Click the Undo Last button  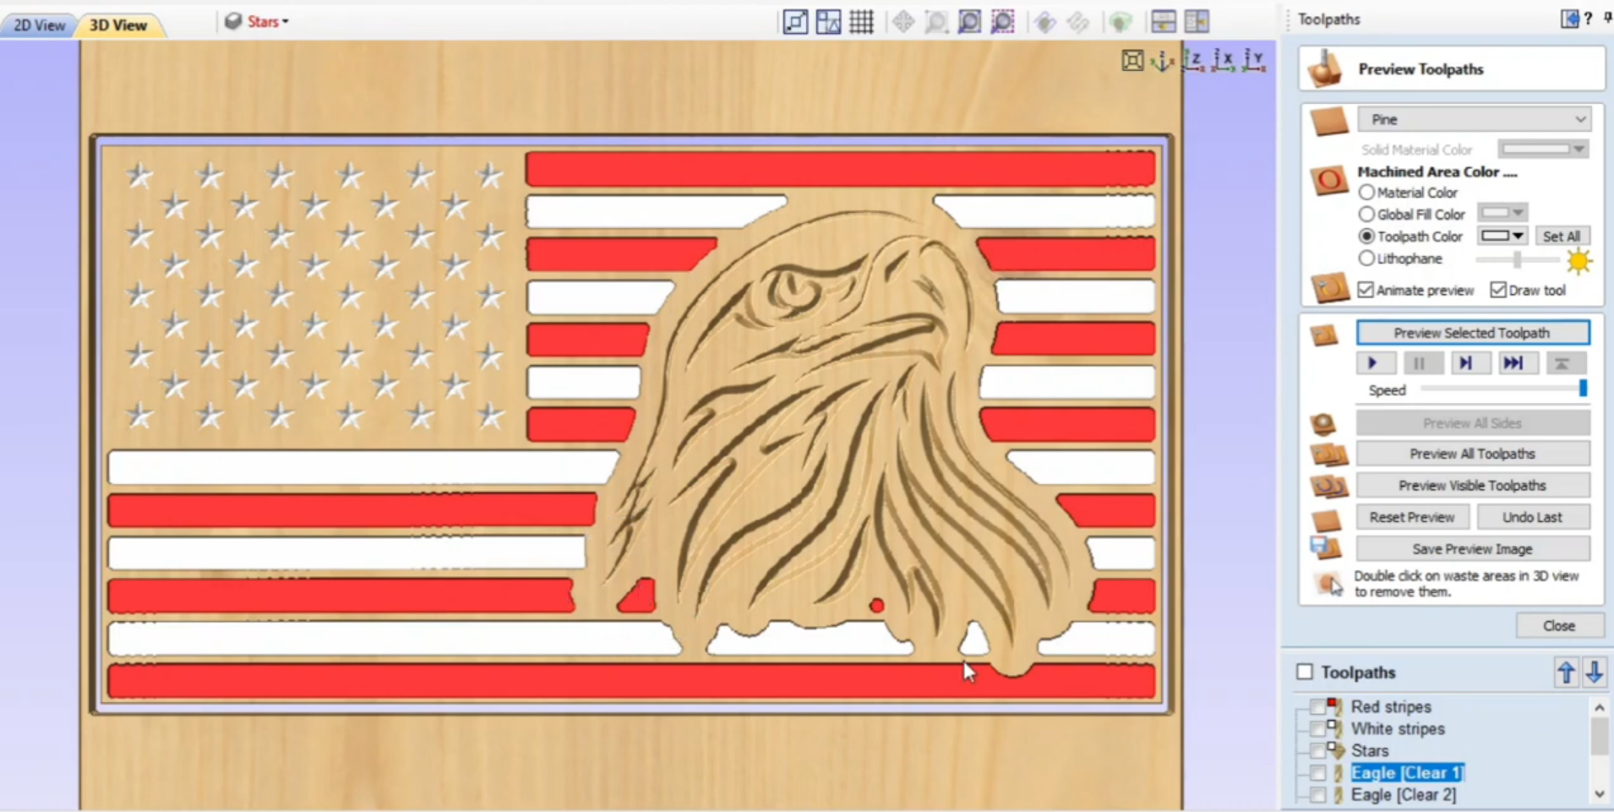(x=1533, y=517)
